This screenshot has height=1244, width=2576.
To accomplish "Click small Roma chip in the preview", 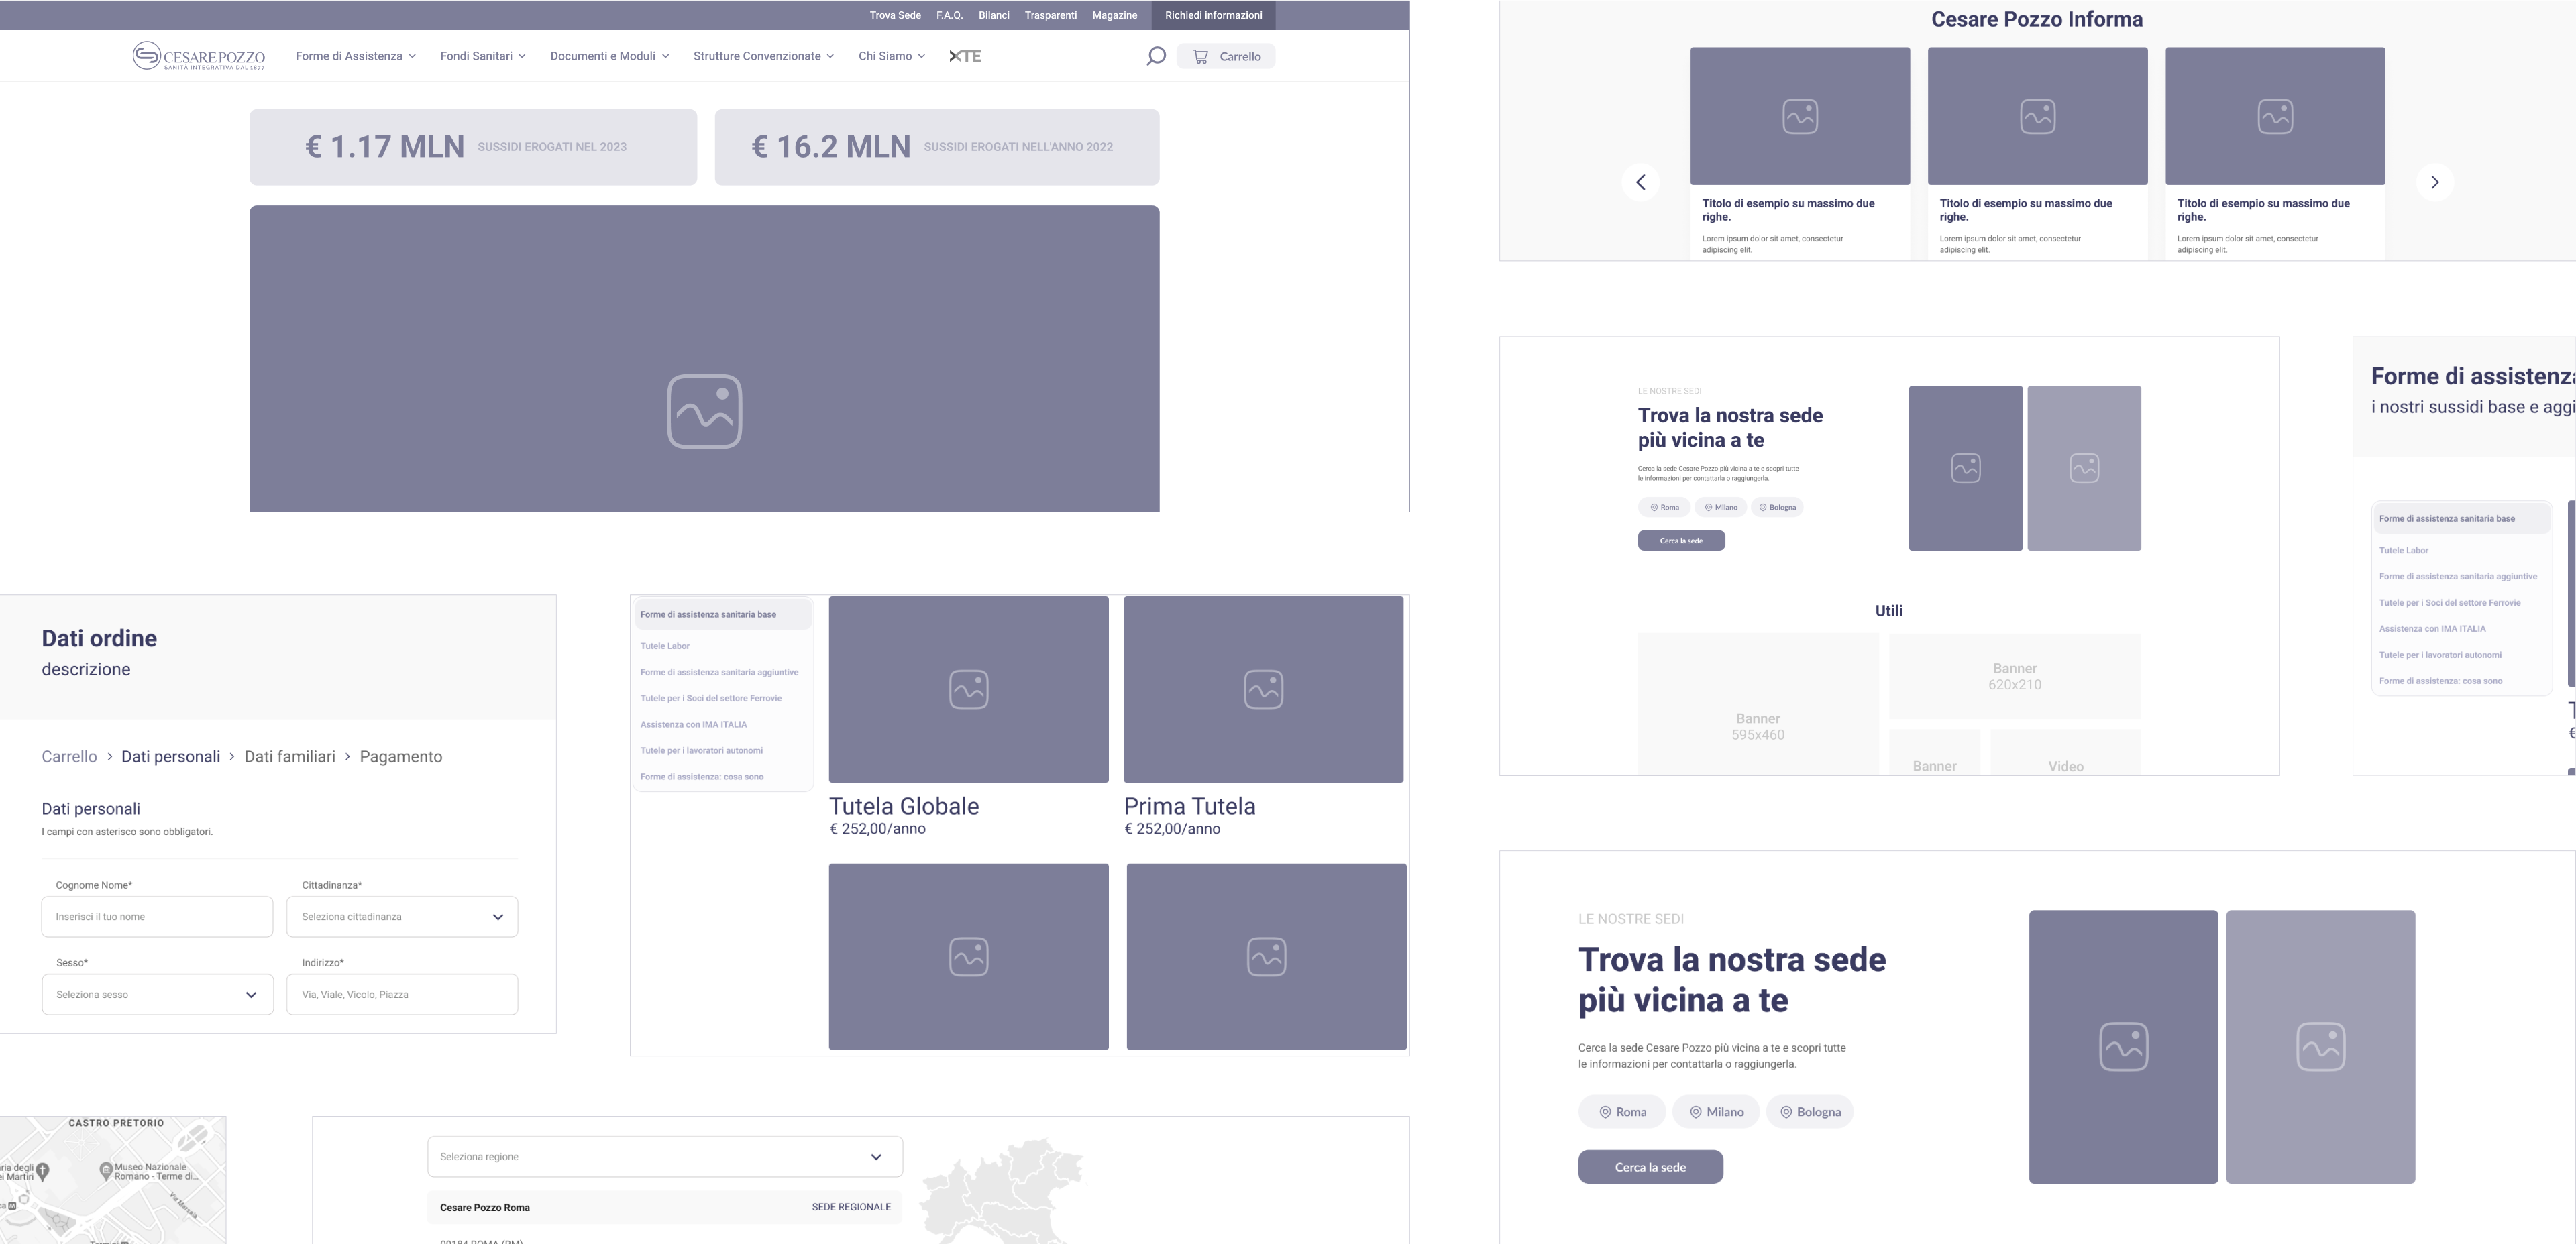I will tap(1664, 507).
